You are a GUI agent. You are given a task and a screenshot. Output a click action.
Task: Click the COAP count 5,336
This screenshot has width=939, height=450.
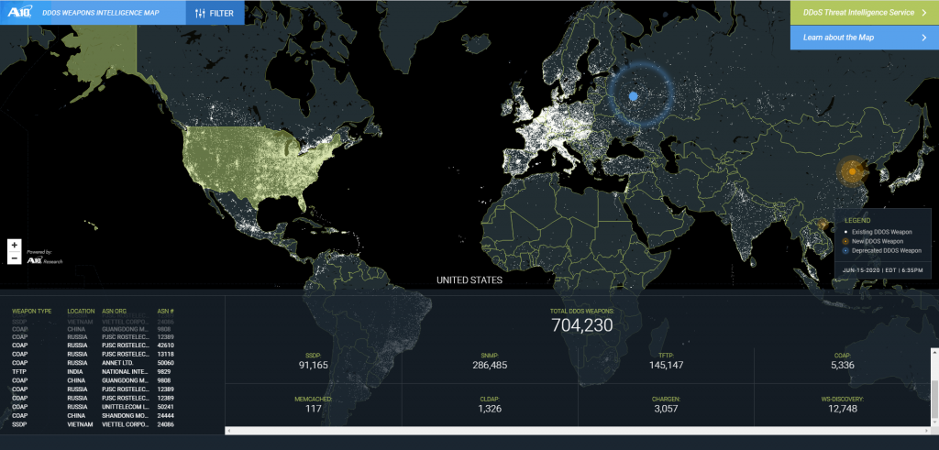[843, 365]
